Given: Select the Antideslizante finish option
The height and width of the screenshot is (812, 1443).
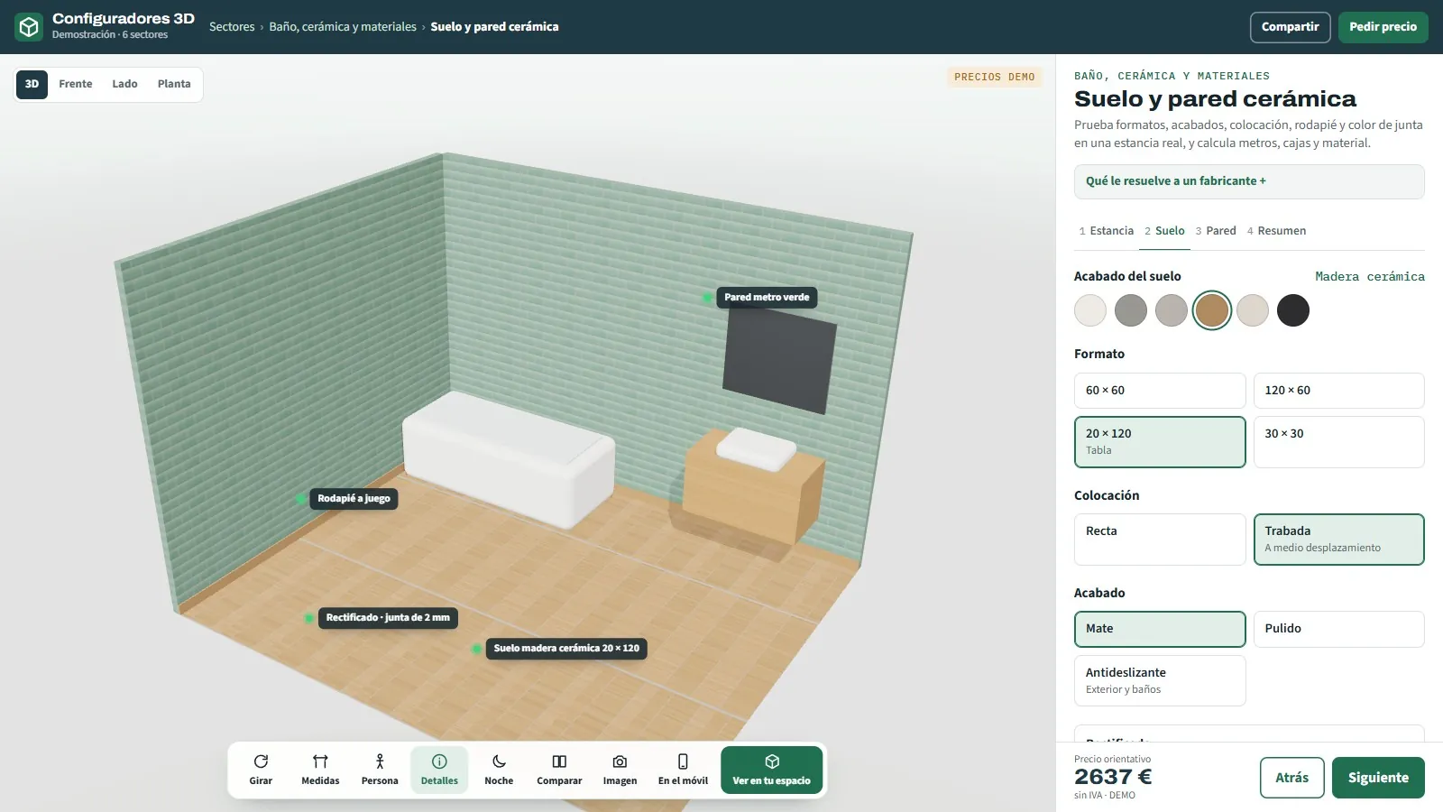Looking at the screenshot, I should point(1160,680).
